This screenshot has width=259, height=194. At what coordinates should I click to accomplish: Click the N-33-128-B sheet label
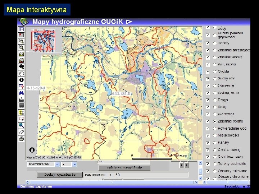point(122,94)
